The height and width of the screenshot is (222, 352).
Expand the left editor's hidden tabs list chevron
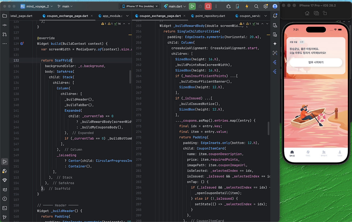click(127, 16)
